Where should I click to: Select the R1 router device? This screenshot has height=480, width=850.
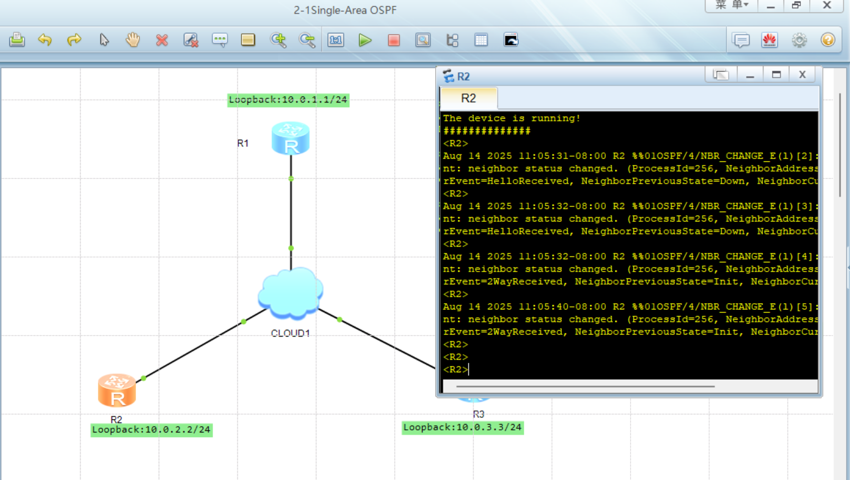pos(291,138)
